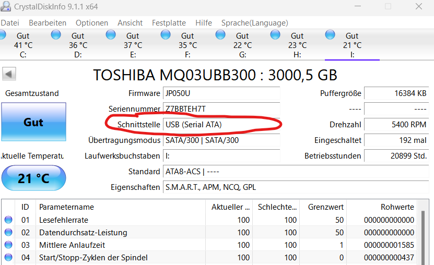Click the Grenzwert column header
434x265 pixels.
[x=323, y=207]
